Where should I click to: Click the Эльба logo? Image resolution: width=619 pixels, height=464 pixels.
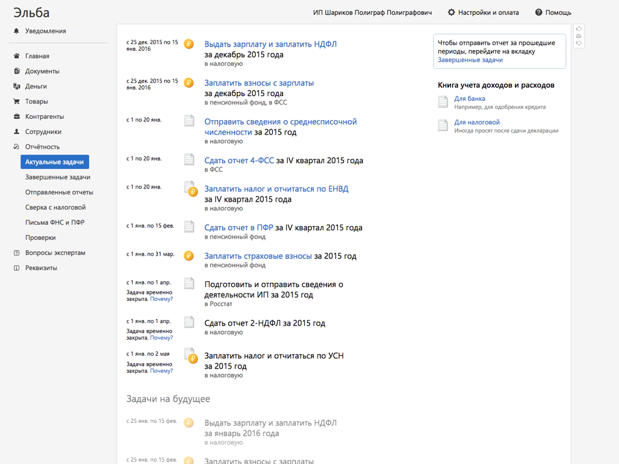[x=31, y=13]
